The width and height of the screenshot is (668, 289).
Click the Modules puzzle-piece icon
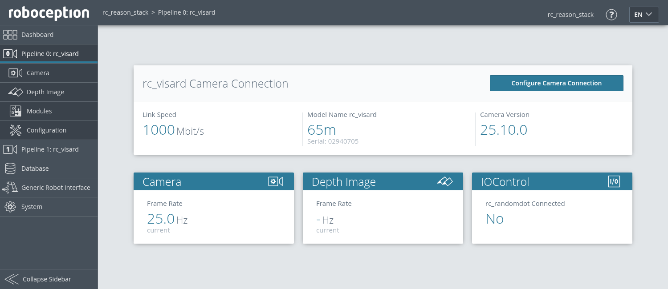pos(15,111)
